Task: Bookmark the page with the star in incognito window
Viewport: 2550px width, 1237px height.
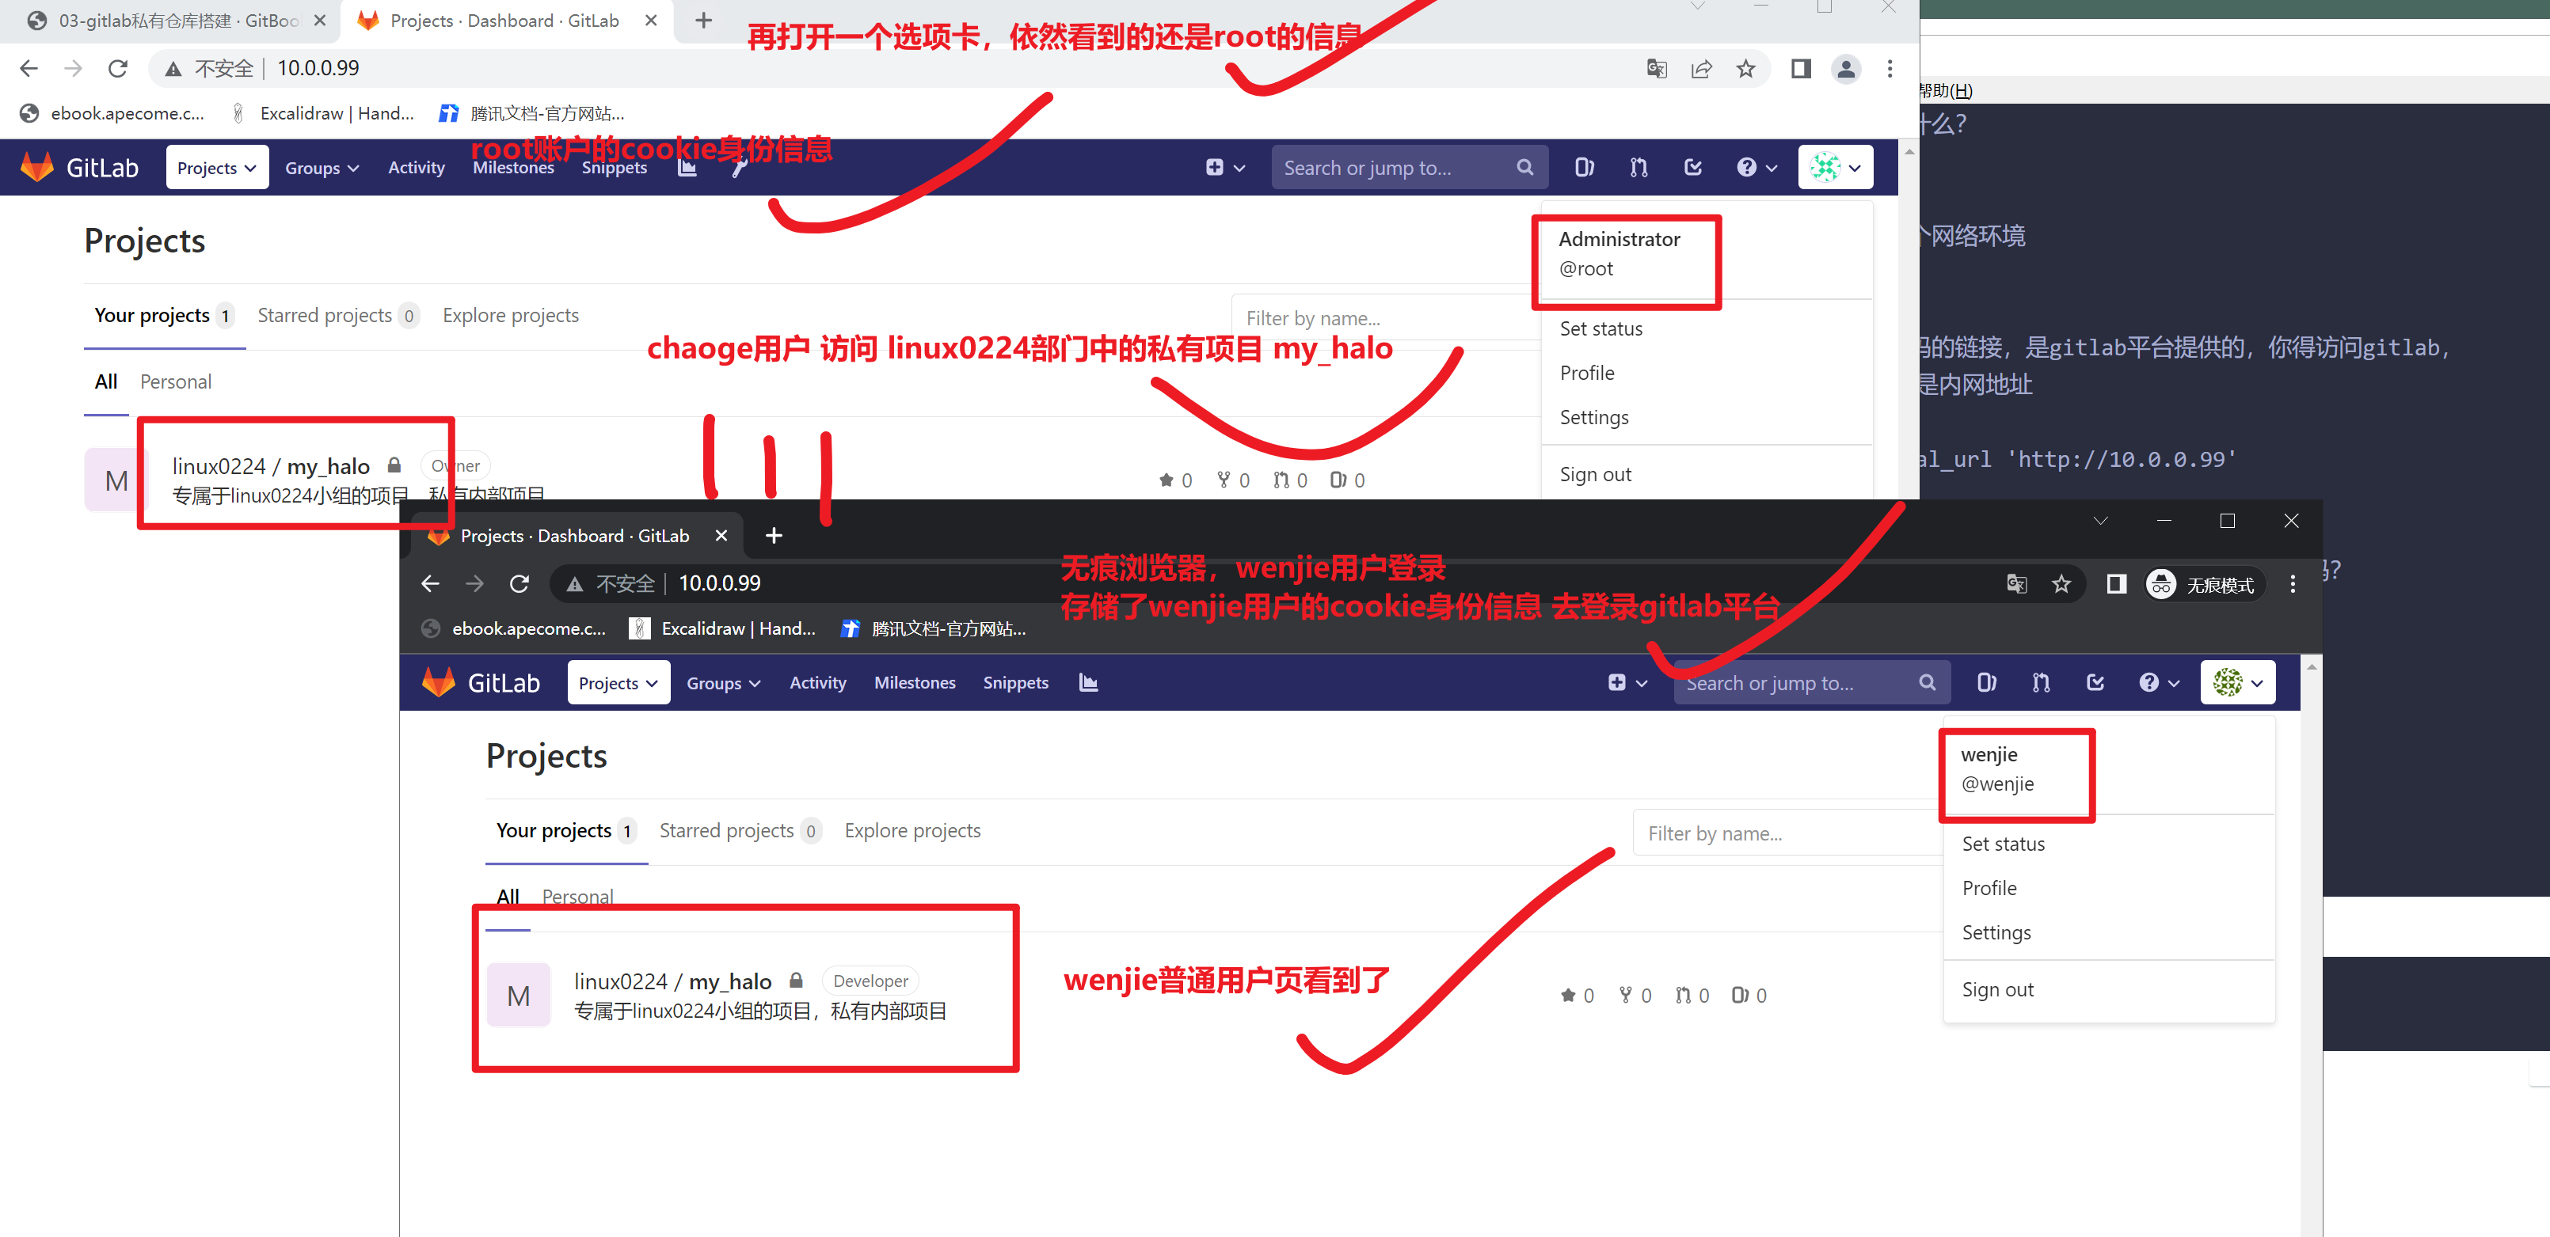Action: pyautogui.click(x=2061, y=584)
